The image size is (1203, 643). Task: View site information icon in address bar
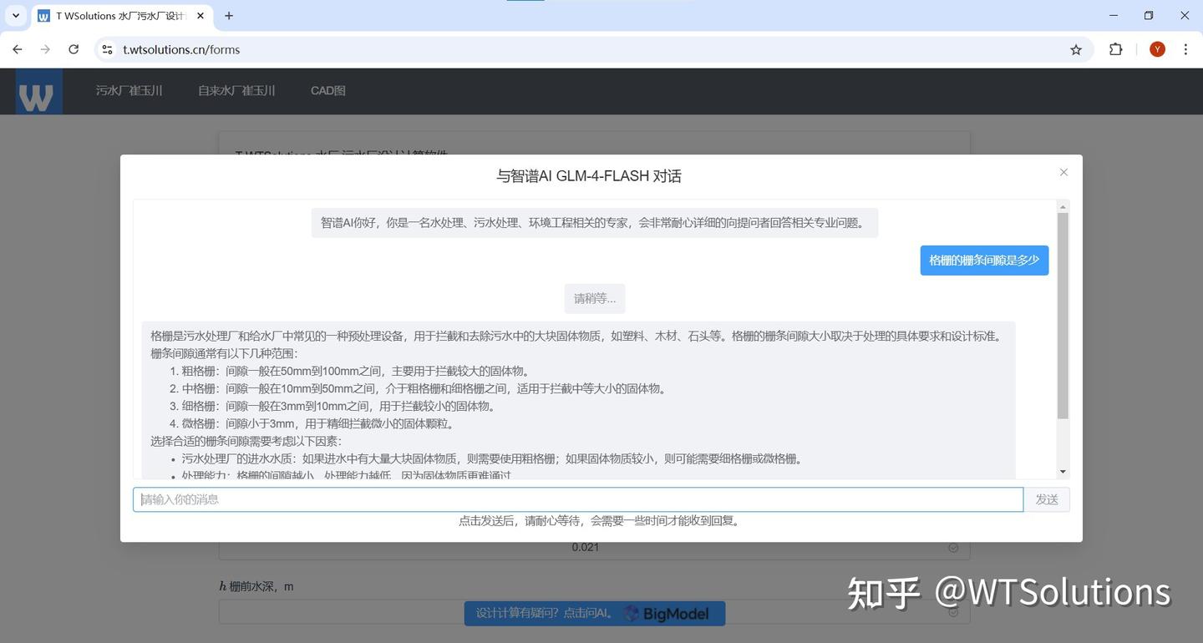(107, 49)
